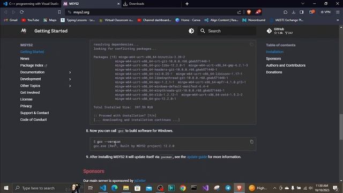Viewport: 343px width, 193px height.
Task: Open the News page in sidebar
Action: click(x=25, y=58)
